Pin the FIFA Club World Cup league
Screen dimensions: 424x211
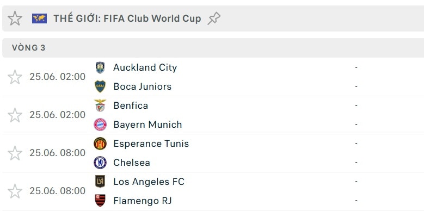click(x=214, y=18)
